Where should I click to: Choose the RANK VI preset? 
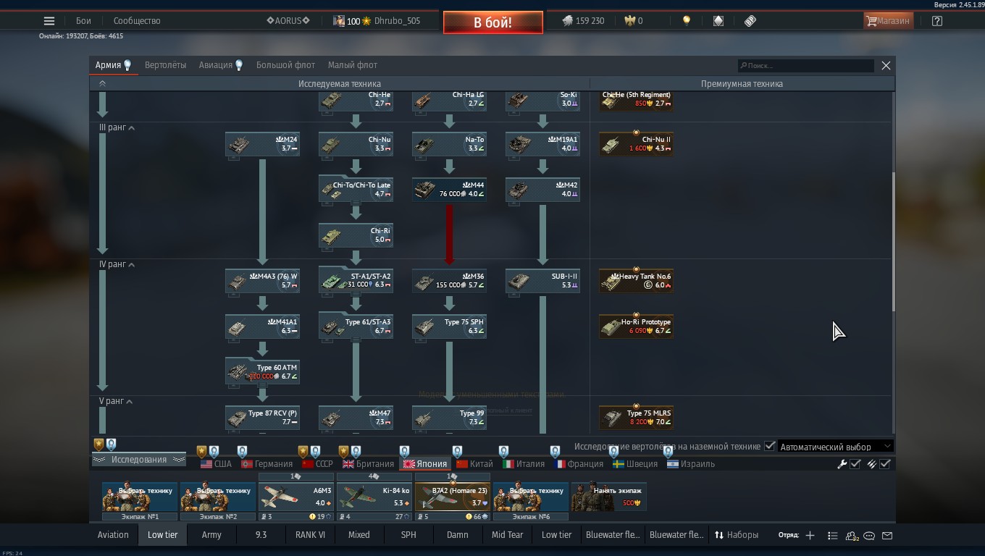[x=310, y=535]
